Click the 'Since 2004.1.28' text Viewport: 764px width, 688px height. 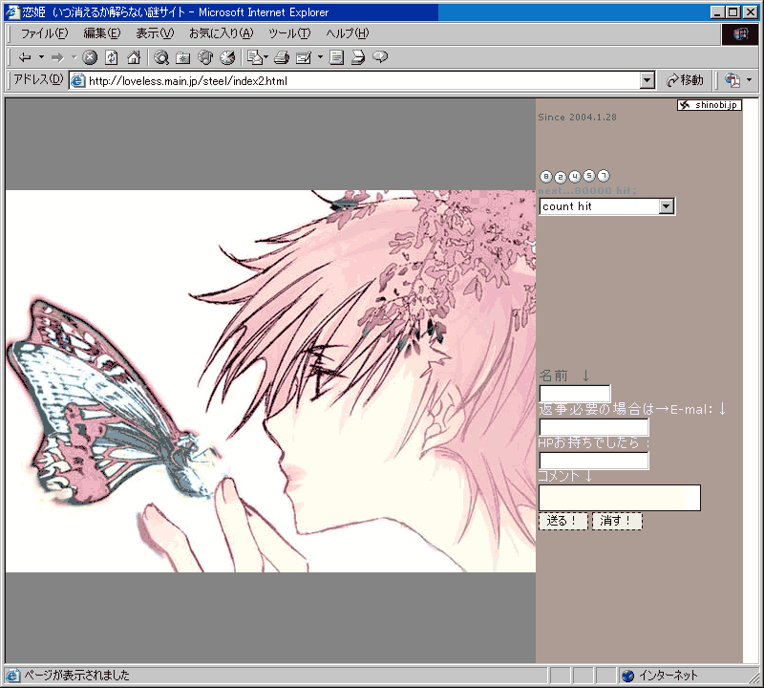click(578, 117)
